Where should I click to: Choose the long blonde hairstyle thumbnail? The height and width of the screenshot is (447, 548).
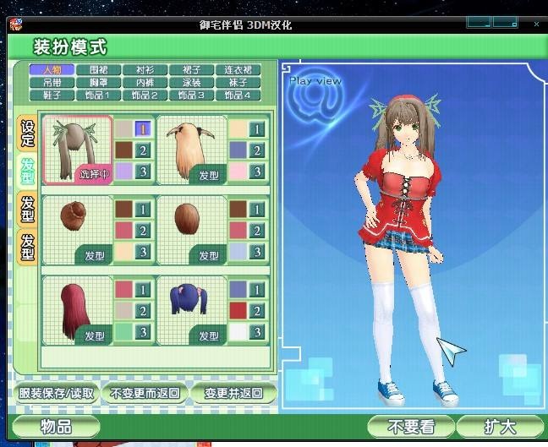[x=191, y=150]
